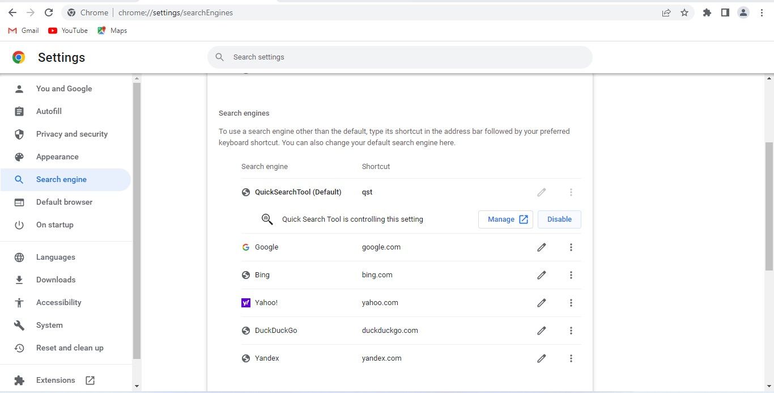Reload the page with the refresh icon

coord(49,12)
